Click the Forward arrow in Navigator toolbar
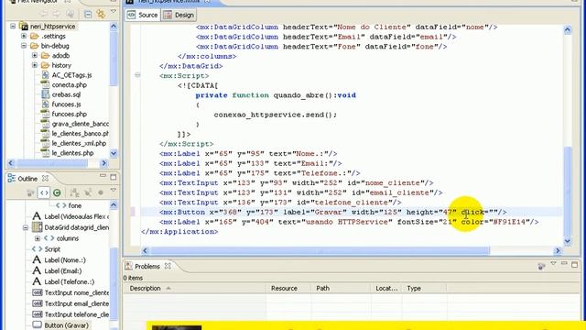This screenshot has height=330, width=586. 57,15
